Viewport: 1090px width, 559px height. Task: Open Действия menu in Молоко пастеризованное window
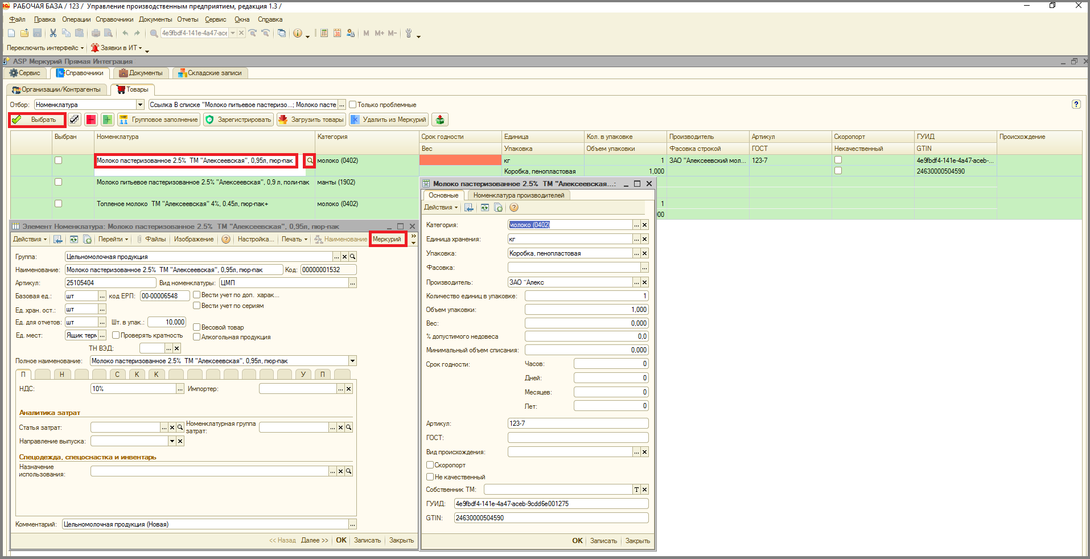point(441,207)
